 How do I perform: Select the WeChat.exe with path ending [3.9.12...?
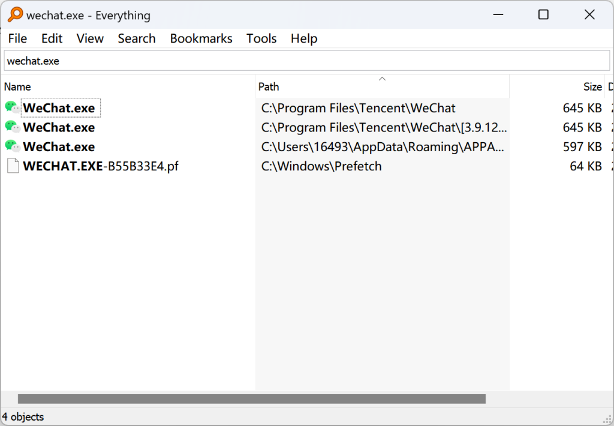(x=59, y=127)
